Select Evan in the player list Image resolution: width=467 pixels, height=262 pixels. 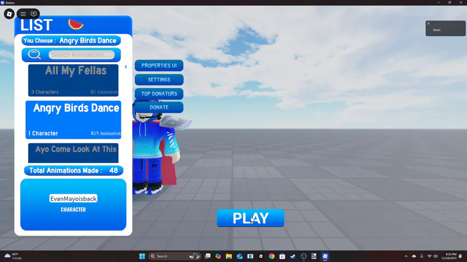tap(436, 30)
